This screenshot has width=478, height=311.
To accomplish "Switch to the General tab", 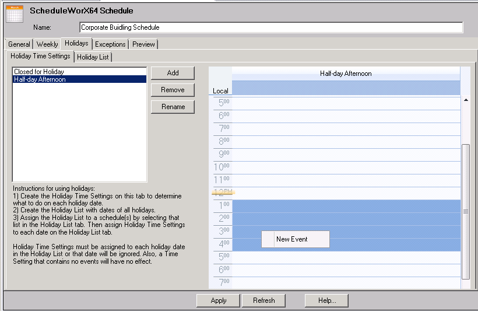I will [x=19, y=44].
